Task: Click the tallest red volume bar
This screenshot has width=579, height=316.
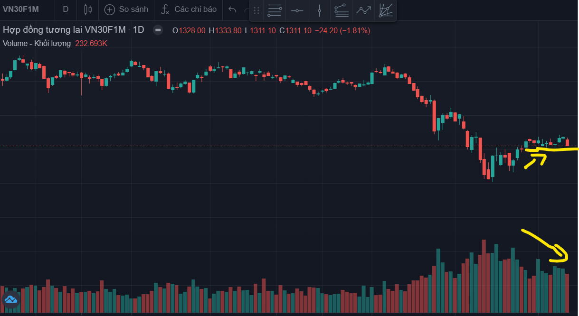Action: tap(484, 275)
